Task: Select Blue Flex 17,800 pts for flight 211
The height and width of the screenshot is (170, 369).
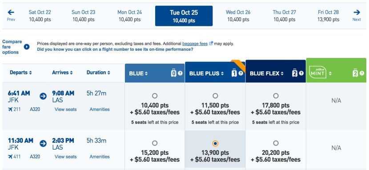Action: (276, 96)
